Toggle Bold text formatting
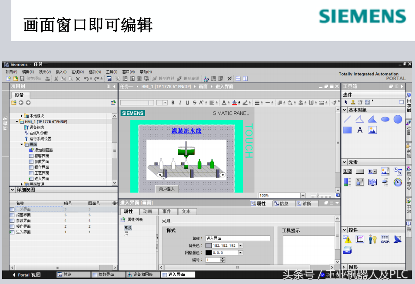 pos(173,103)
